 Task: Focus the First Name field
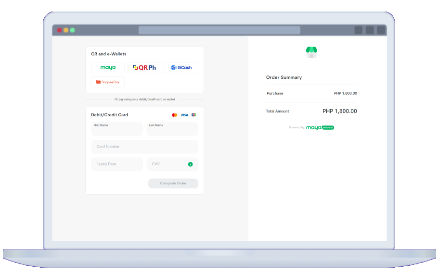click(x=117, y=129)
